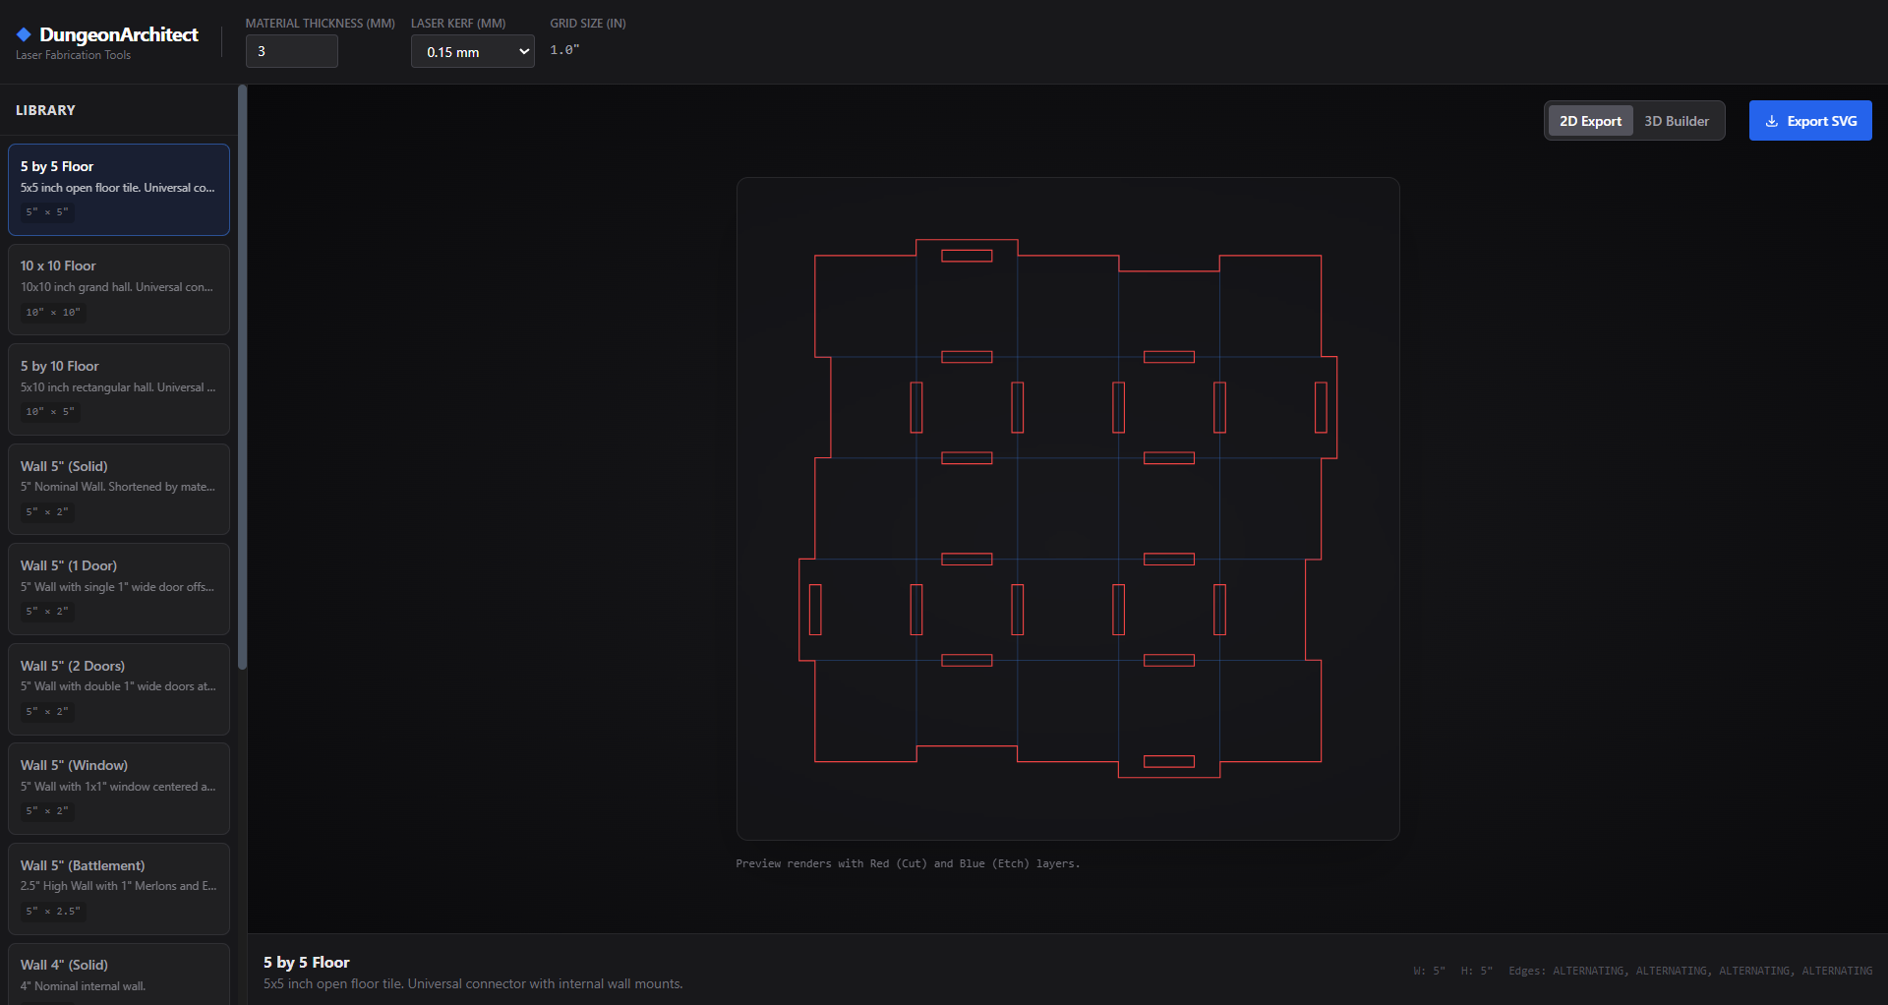Click the LIBRARY heading
The image size is (1888, 1005).
click(x=45, y=110)
